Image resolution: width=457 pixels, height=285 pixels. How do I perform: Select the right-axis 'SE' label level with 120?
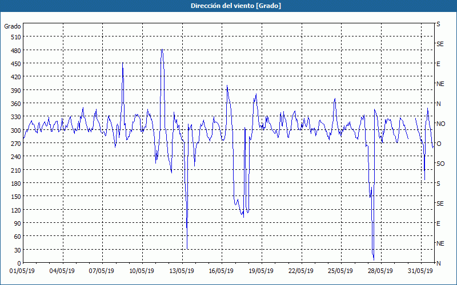tap(440, 203)
